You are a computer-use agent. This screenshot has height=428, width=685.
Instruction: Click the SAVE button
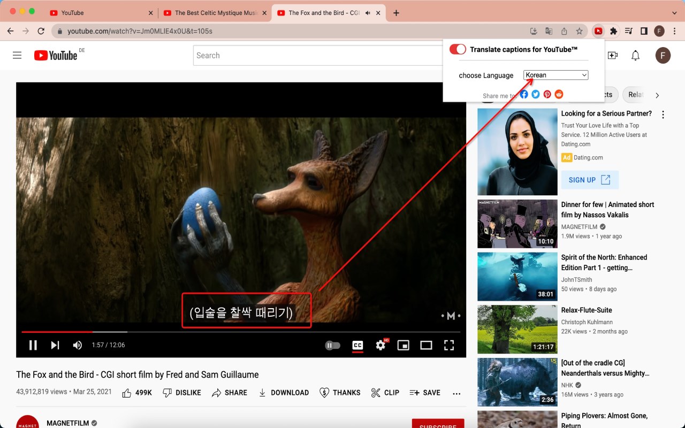[x=425, y=393]
